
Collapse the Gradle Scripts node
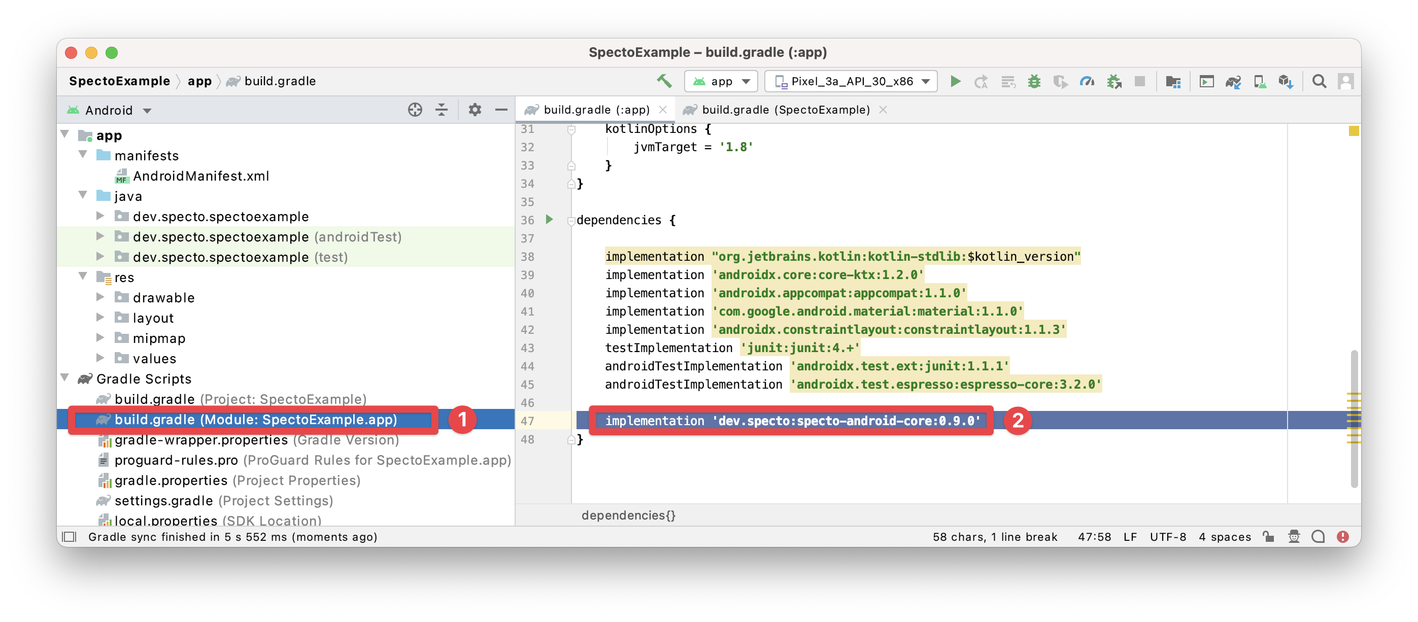coord(65,378)
